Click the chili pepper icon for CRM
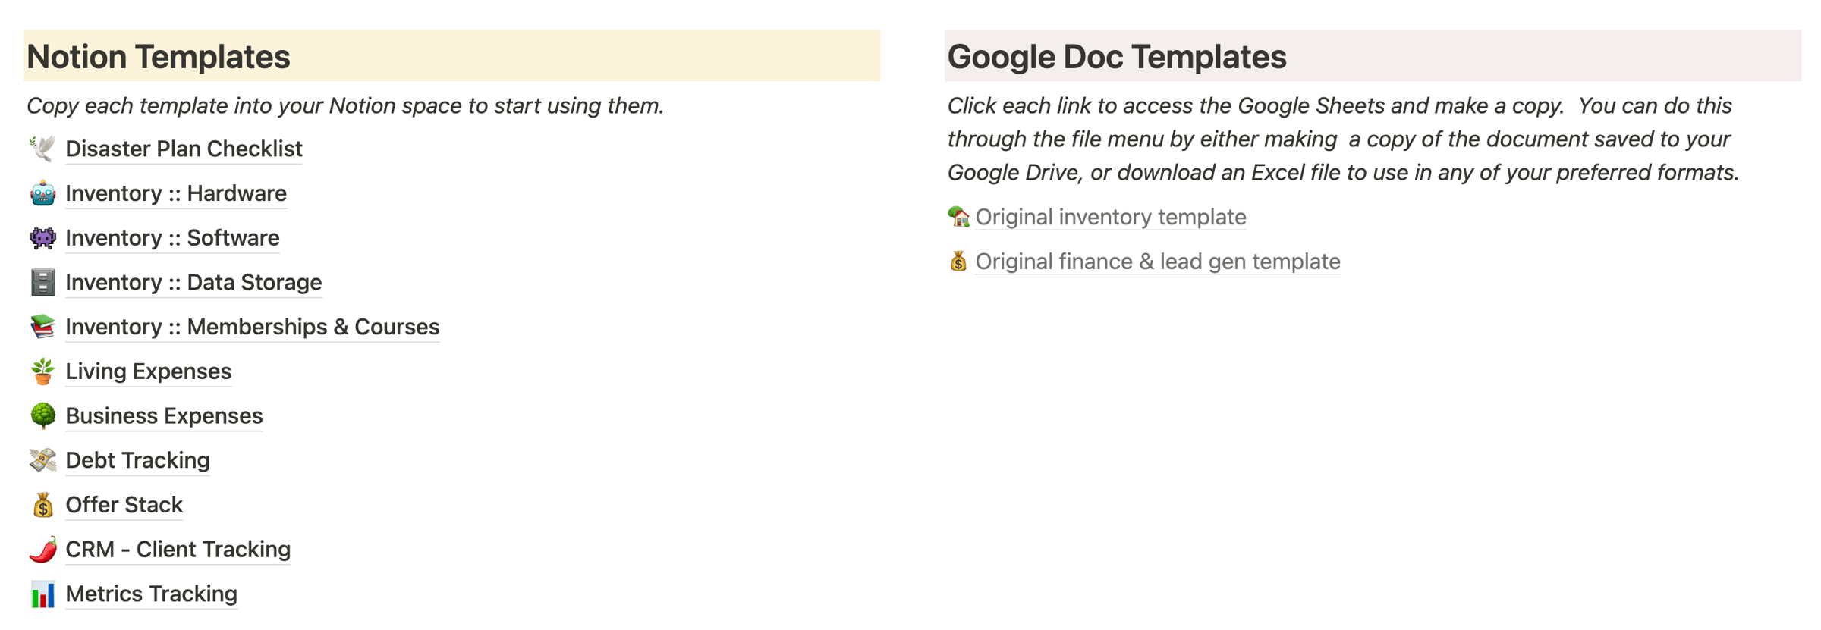Screen dimensions: 1821x630 tap(42, 550)
